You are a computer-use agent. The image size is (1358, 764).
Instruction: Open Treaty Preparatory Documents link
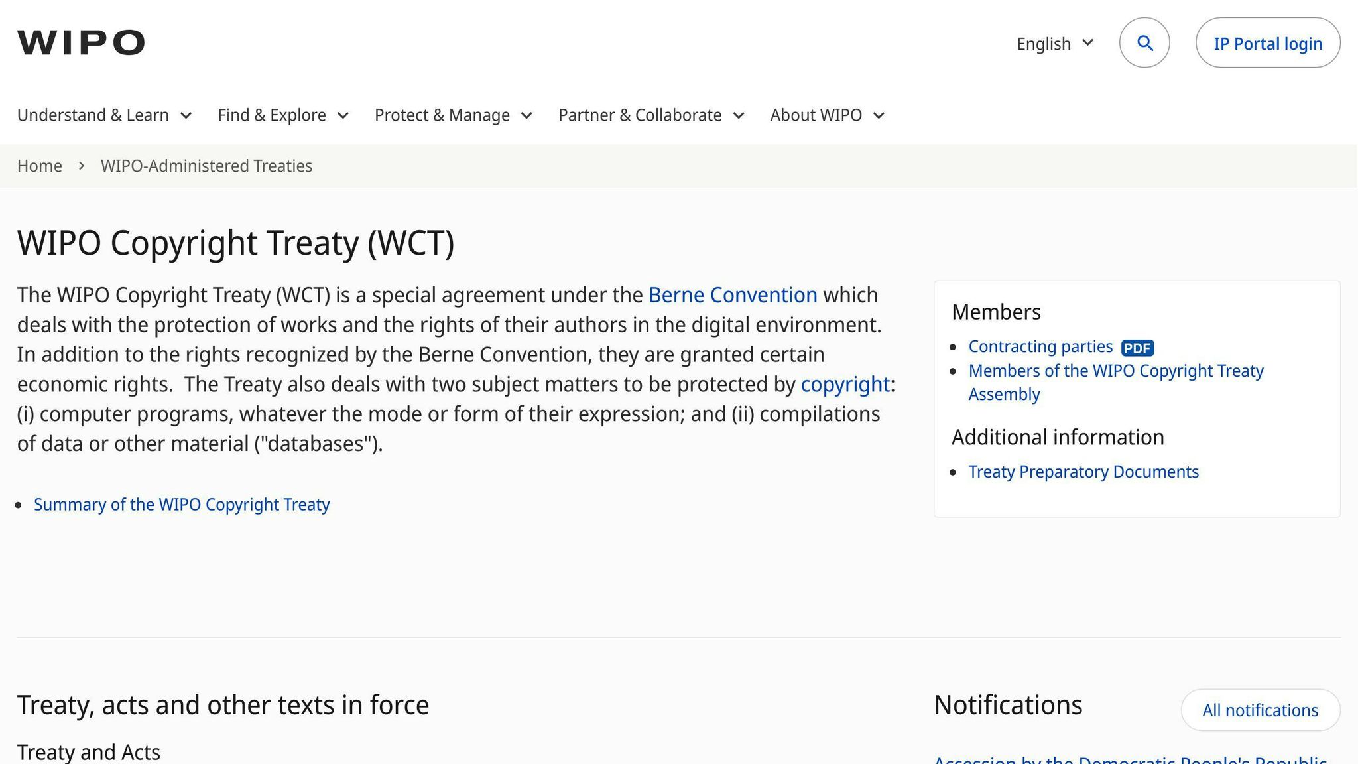[1083, 472]
